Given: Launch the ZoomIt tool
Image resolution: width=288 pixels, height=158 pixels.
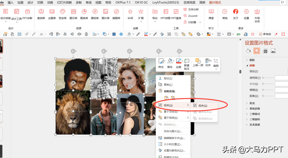Looking at the screenshot, I should coord(190,16).
